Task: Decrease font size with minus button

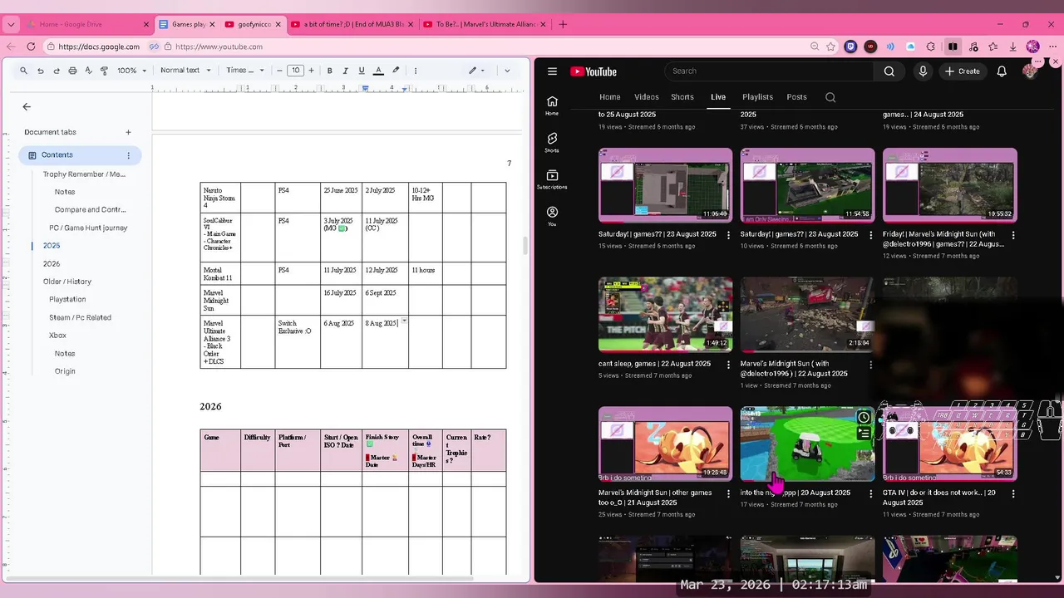Action: pyautogui.click(x=279, y=71)
